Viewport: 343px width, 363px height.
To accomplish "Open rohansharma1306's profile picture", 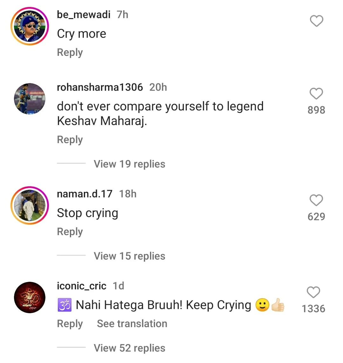I will pos(30,99).
